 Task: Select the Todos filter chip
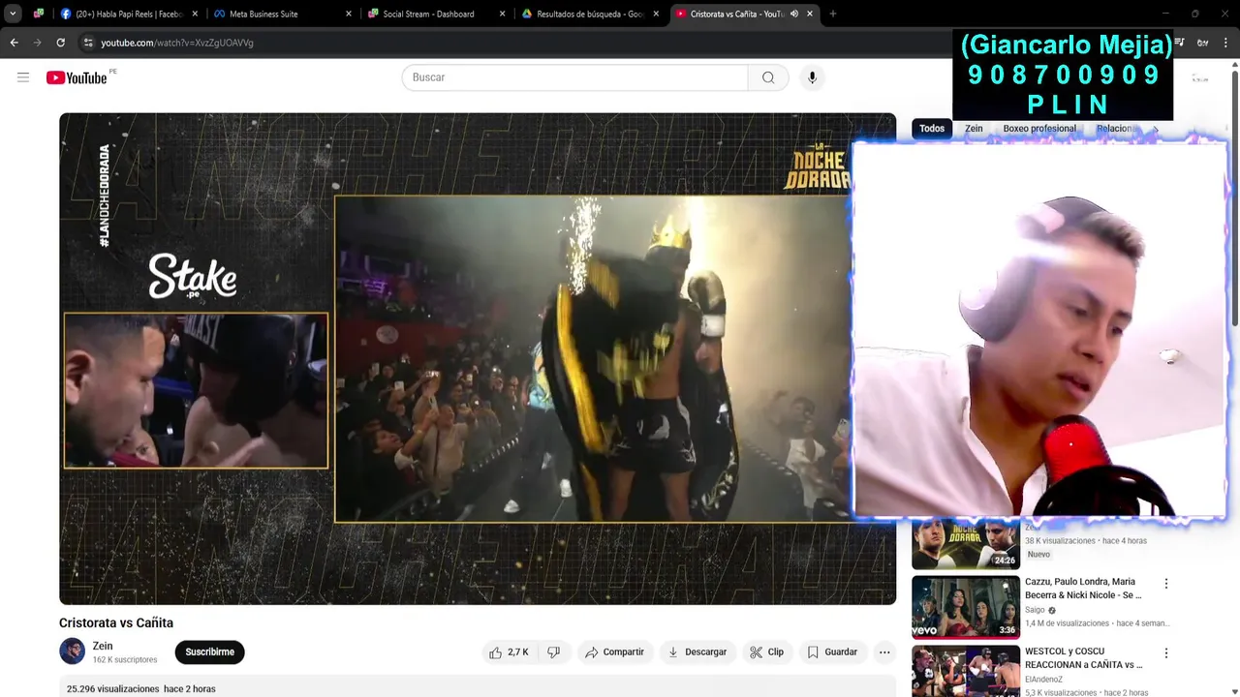pyautogui.click(x=932, y=129)
